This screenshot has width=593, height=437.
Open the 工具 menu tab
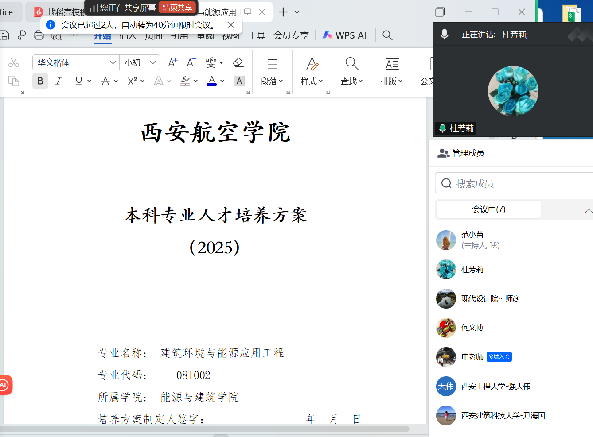(x=257, y=35)
